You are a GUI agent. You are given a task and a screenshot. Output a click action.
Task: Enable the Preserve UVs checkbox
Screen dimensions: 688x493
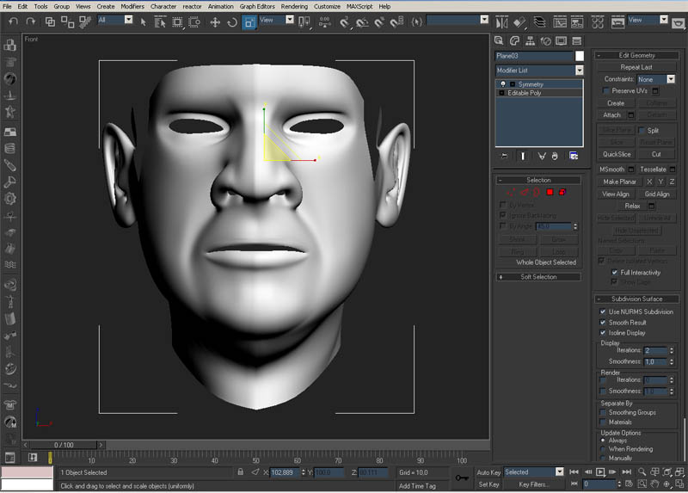click(606, 90)
